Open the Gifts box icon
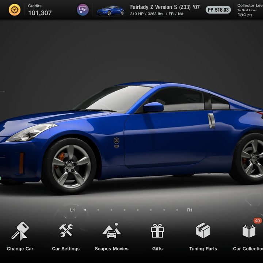Image resolution: width=263 pixels, height=263 pixels. [157, 231]
